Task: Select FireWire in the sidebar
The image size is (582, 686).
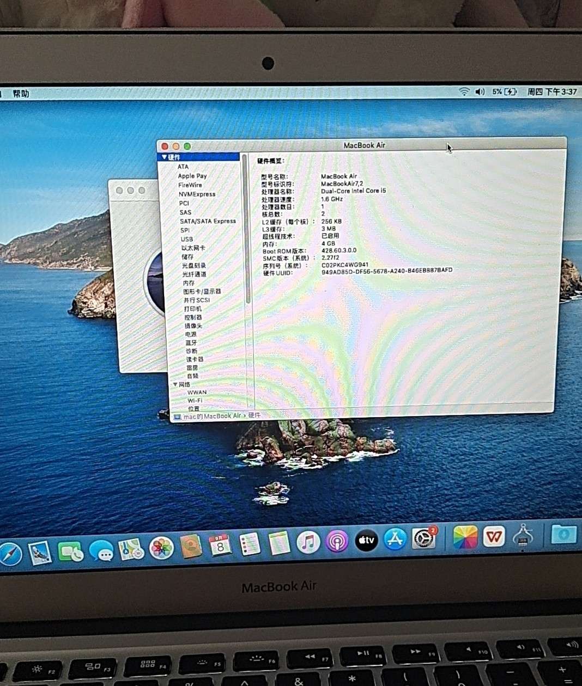Action: tap(190, 185)
